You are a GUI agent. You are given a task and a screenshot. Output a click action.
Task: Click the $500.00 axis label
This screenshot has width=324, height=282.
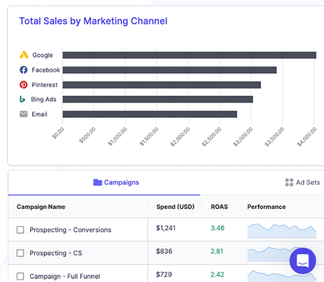pyautogui.click(x=87, y=135)
